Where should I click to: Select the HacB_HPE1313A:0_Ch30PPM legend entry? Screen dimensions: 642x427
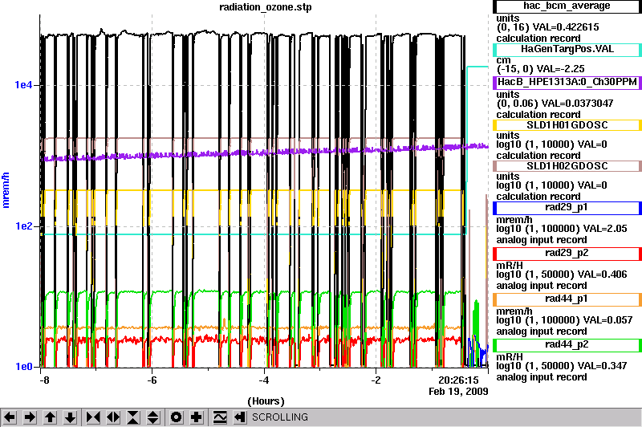567,83
